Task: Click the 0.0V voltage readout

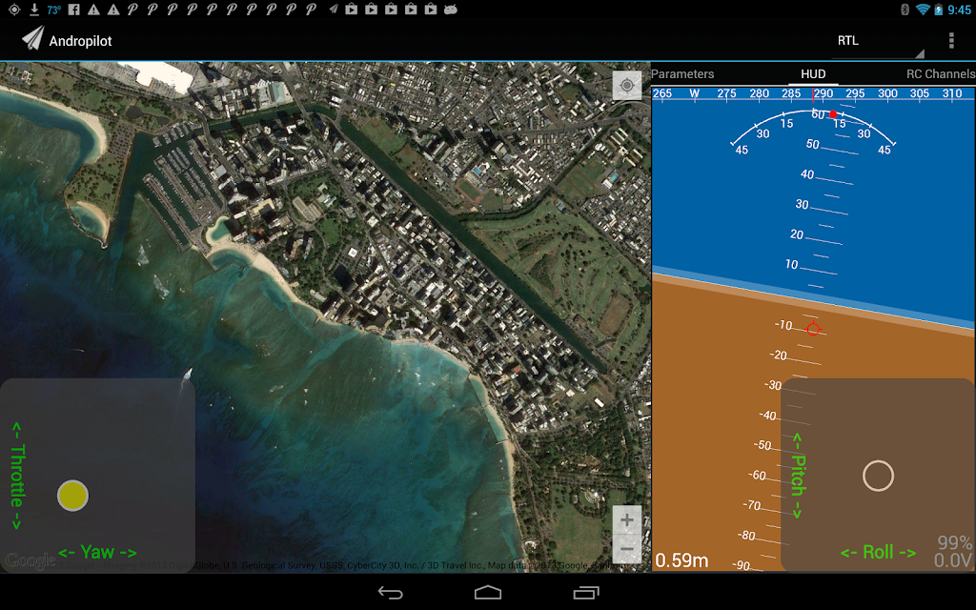Action: 952,560
